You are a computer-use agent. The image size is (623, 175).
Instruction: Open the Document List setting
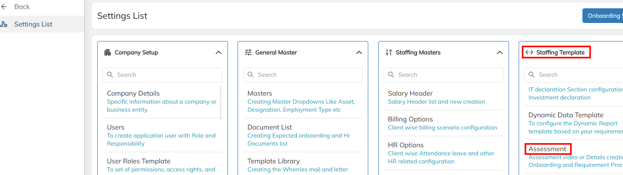click(x=269, y=127)
